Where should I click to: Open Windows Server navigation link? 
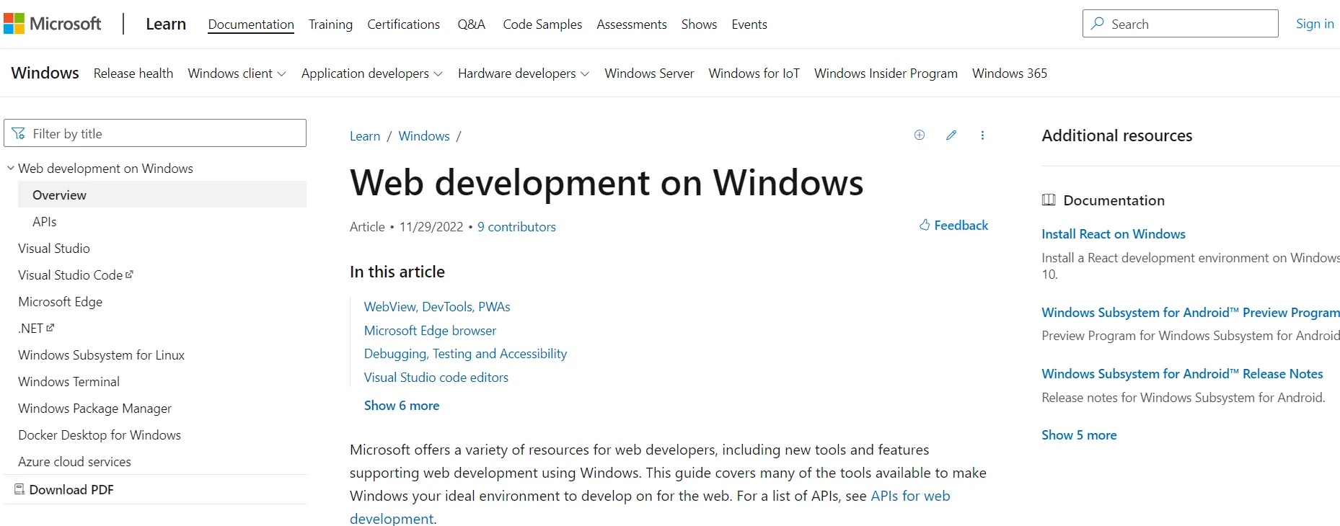point(649,73)
